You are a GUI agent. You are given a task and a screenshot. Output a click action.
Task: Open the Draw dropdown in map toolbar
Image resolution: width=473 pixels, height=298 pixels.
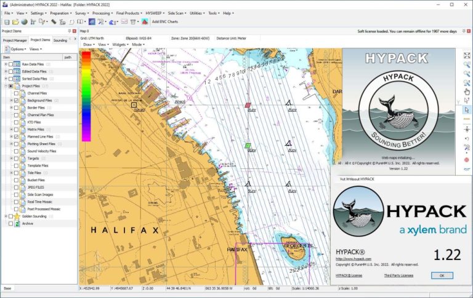tap(89, 45)
